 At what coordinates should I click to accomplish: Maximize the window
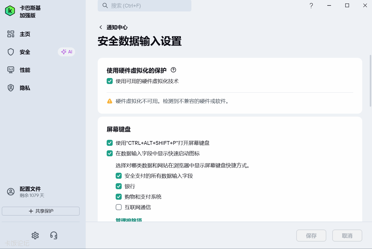click(x=347, y=5)
